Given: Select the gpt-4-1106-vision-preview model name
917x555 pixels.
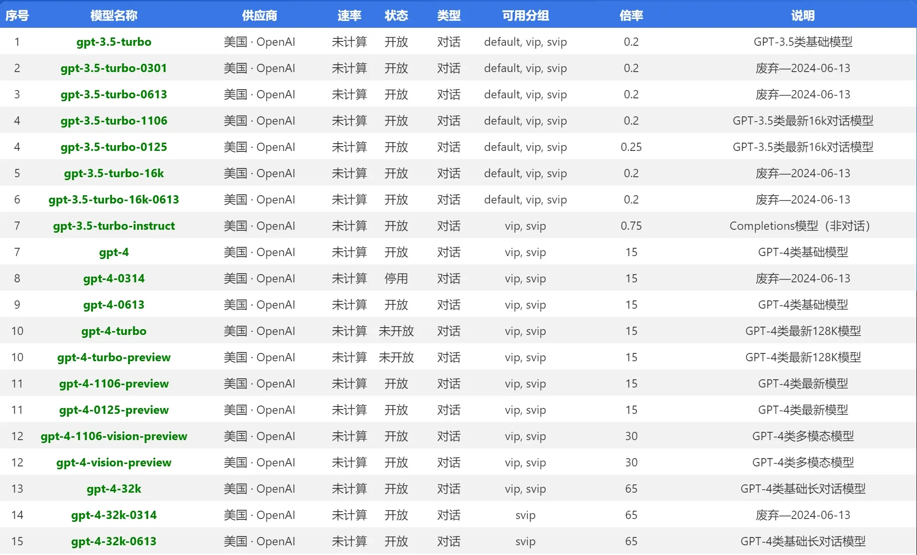Looking at the screenshot, I should (114, 436).
